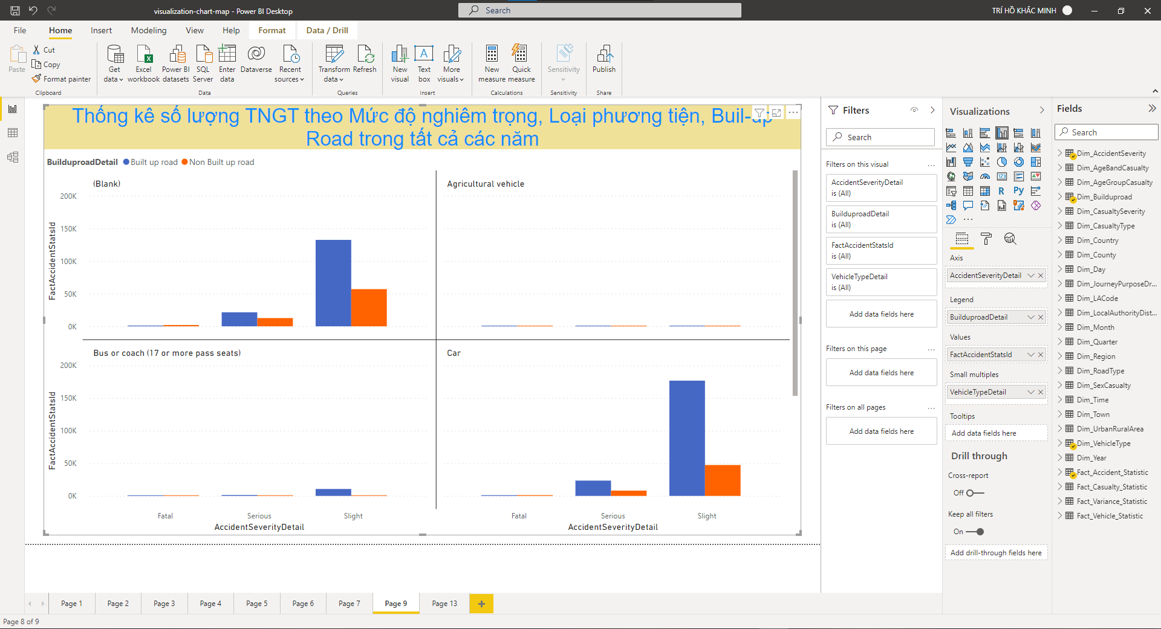Select the Card (123) visual
Image resolution: width=1161 pixels, height=629 pixels.
pos(1002,176)
